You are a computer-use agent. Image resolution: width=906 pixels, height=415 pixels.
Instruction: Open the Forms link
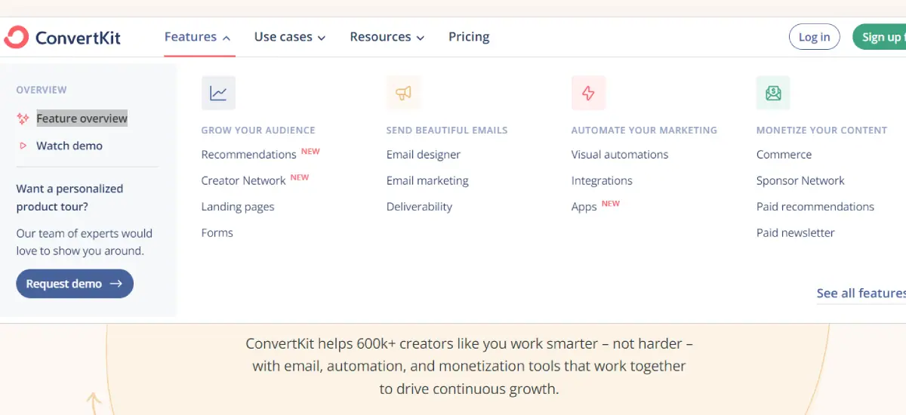click(217, 233)
